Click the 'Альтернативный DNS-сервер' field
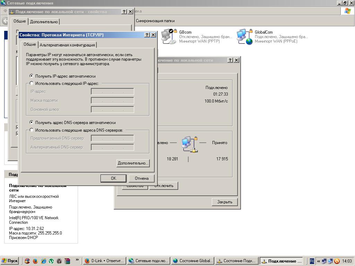This screenshot has width=355, height=266. 112,147
